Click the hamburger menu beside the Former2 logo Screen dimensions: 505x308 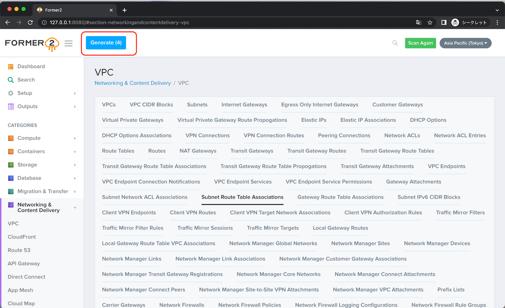68,43
